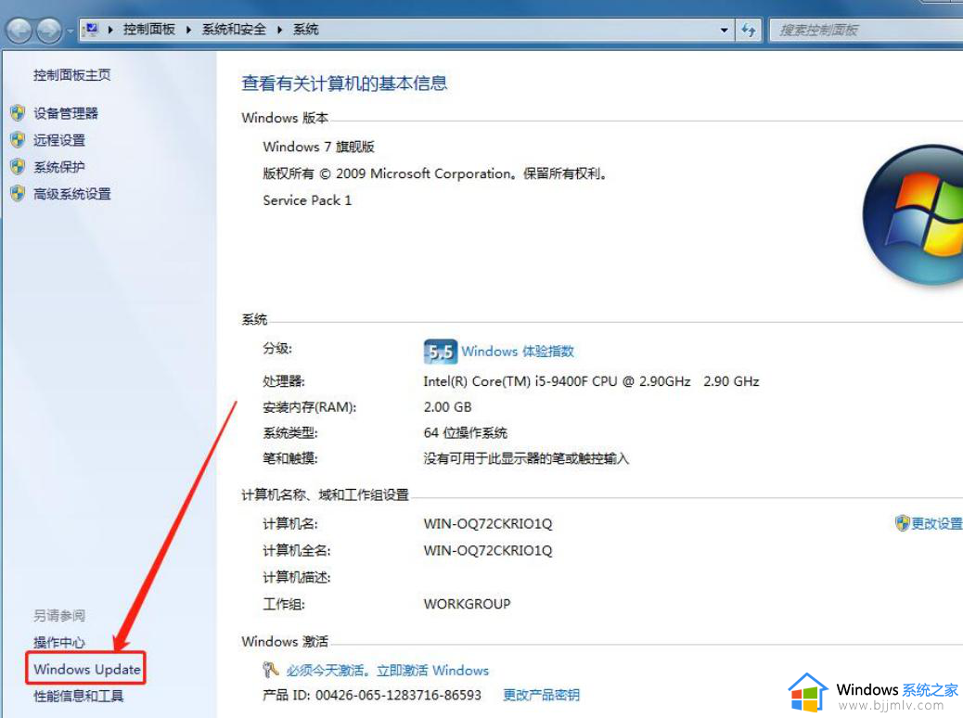
Task: Open 操作中心 under 另请参阅
Action: pyautogui.click(x=59, y=643)
